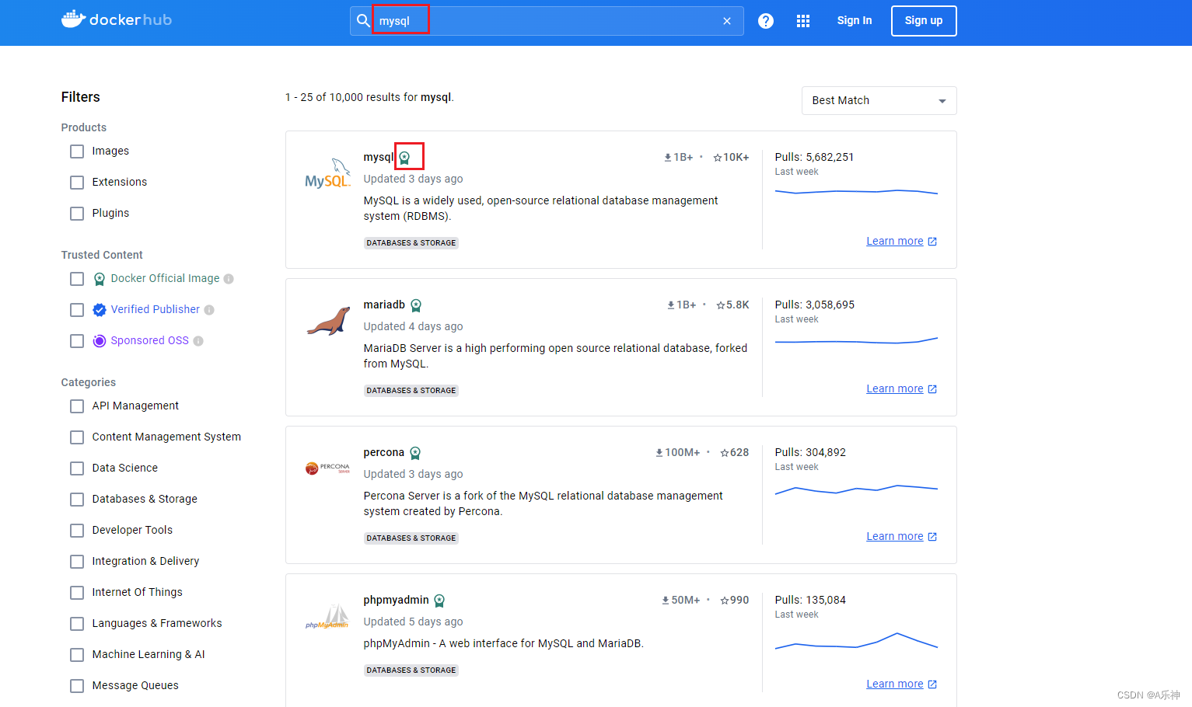The height and width of the screenshot is (707, 1192).
Task: Click Learn more on the mariadb card
Action: pos(901,389)
